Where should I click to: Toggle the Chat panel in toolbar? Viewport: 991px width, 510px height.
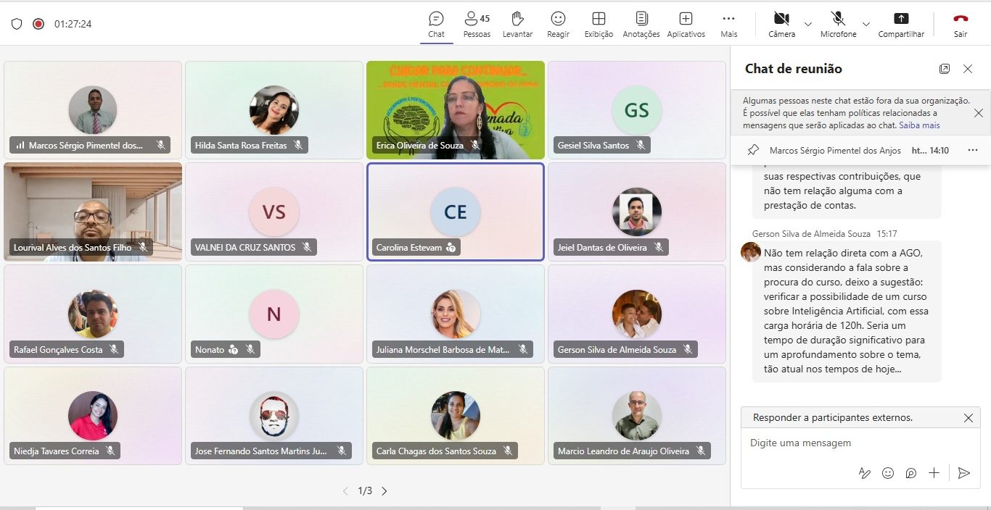click(x=436, y=24)
